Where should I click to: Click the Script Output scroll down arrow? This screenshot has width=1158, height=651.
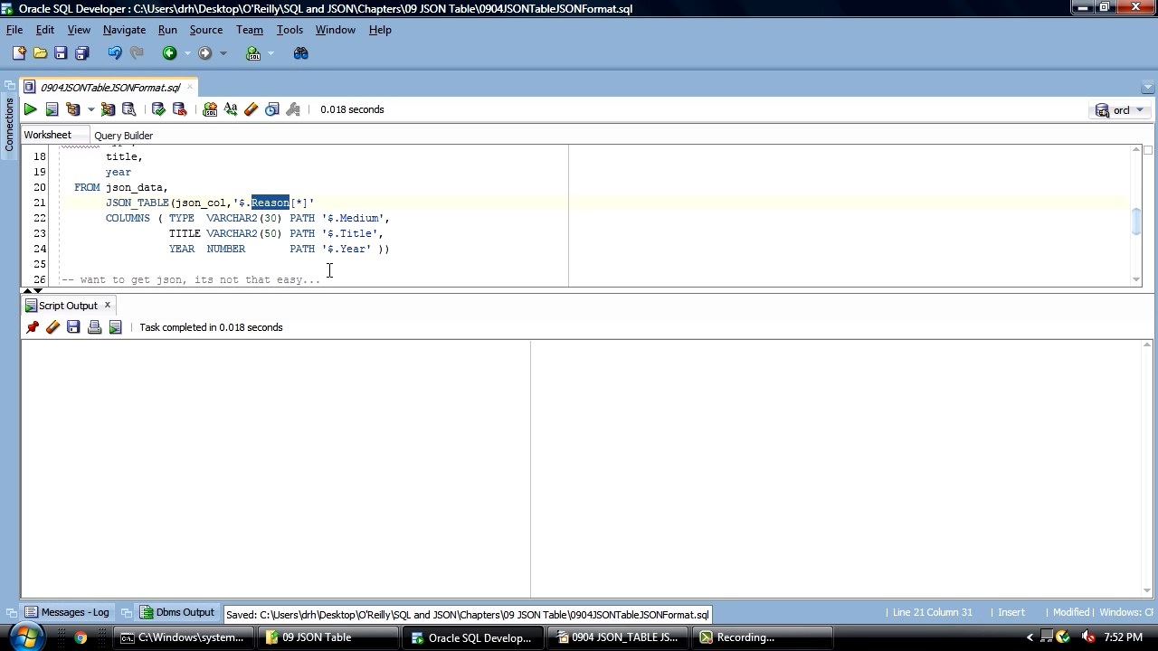click(x=1148, y=591)
